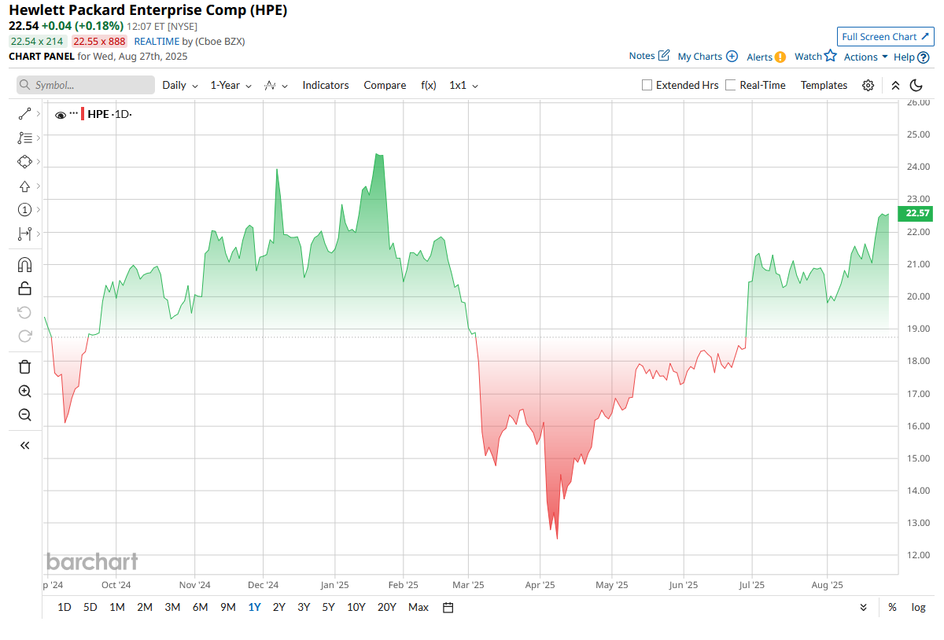Open the Templates menu

click(824, 85)
